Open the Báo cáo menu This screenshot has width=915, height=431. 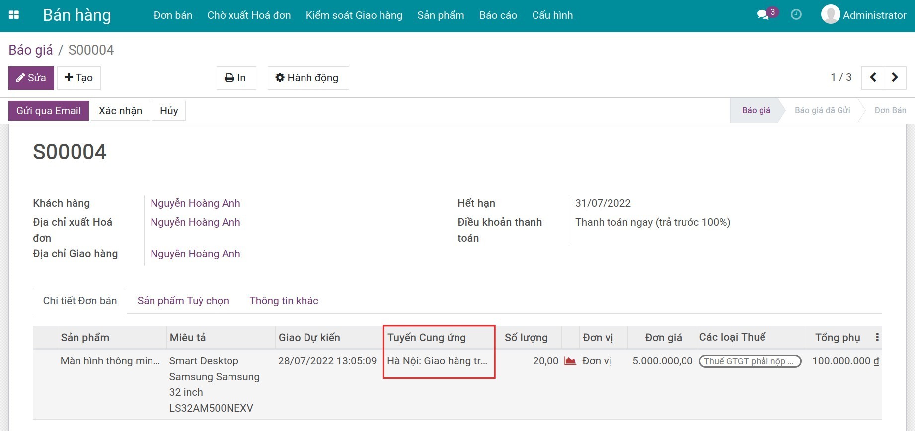tap(498, 15)
